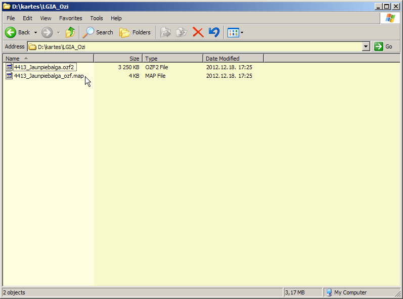Click the blue Undo icon
The width and height of the screenshot is (403, 299).
[214, 32]
